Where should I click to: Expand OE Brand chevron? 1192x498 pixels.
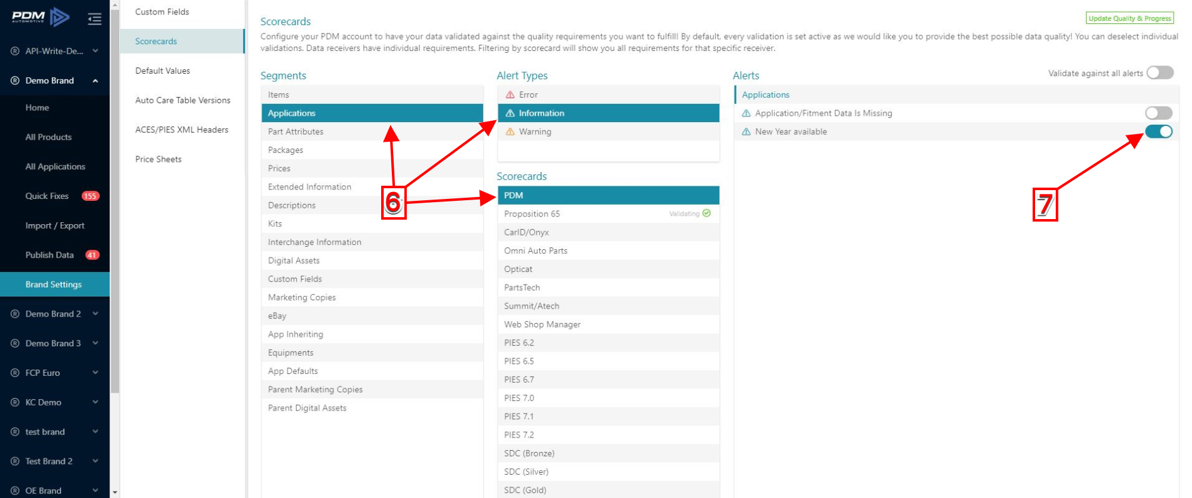click(95, 490)
